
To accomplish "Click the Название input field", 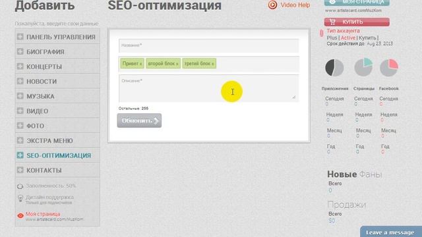I will click(208, 45).
